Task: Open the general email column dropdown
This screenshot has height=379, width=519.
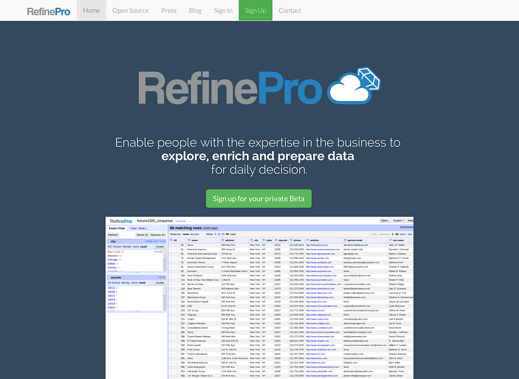Action: click(x=345, y=240)
